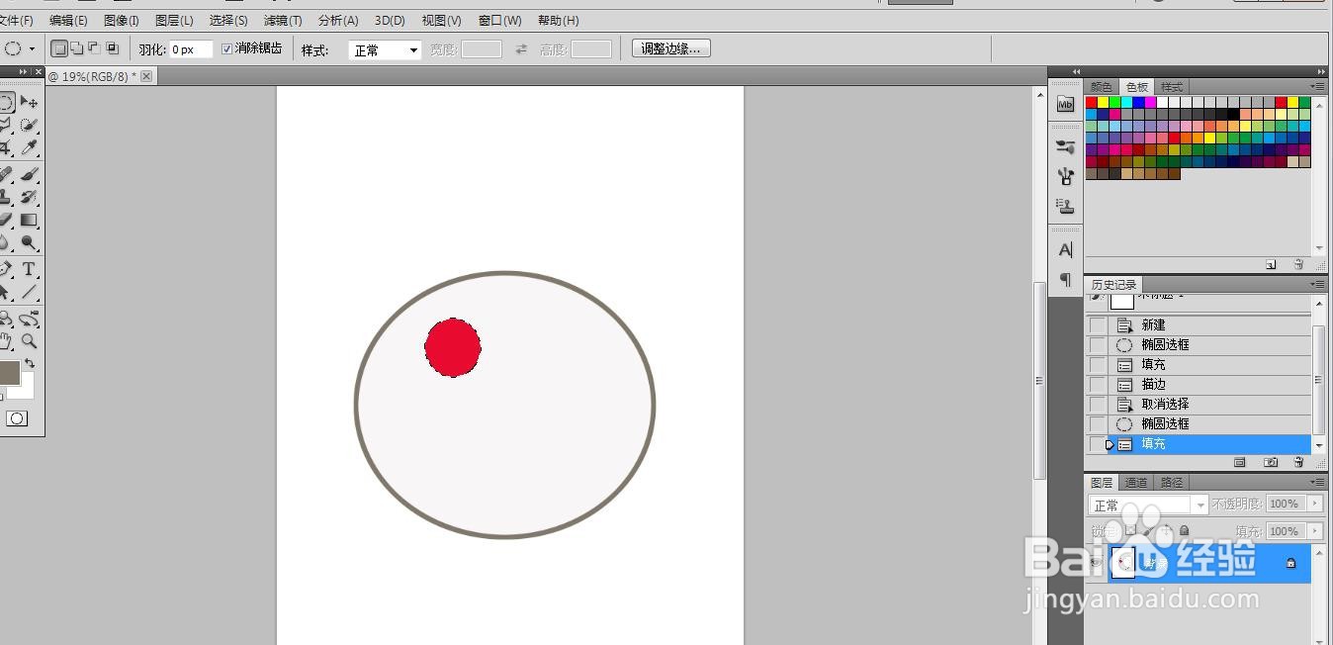Switch to the 路径 tab
The image size is (1333, 645).
(1172, 482)
